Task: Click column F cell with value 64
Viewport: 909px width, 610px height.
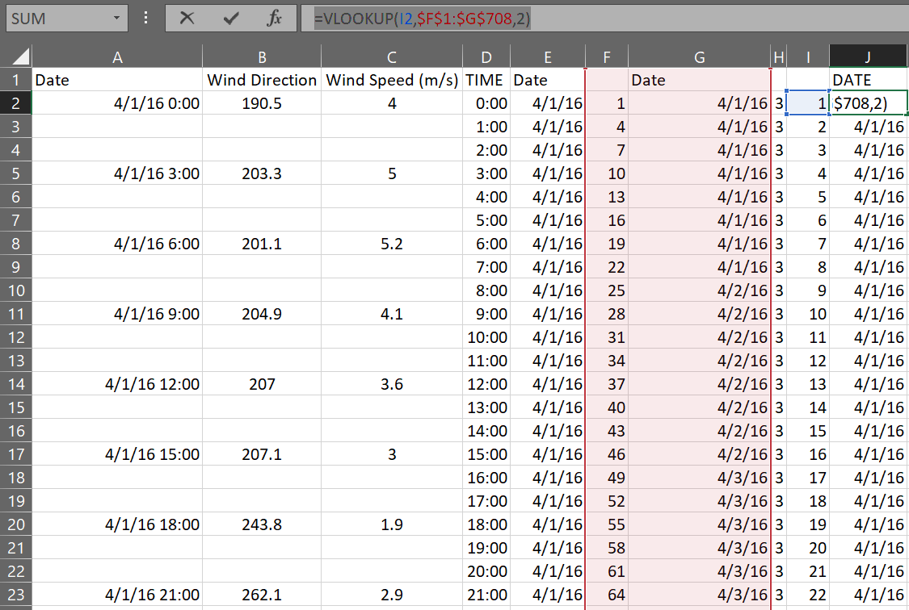Action: pyautogui.click(x=606, y=595)
